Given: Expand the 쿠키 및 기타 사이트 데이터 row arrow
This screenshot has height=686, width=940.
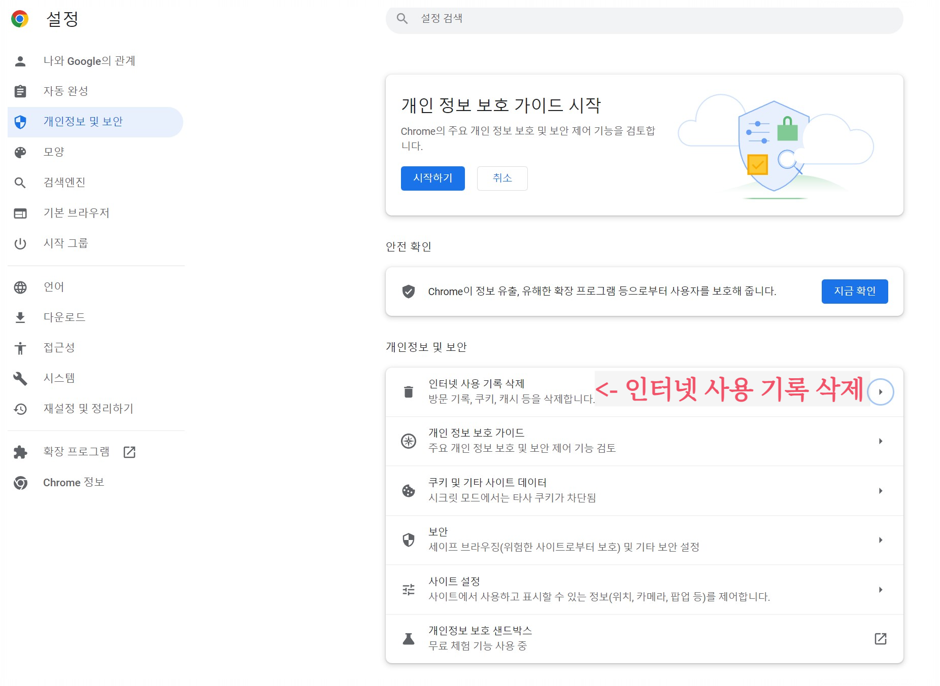Looking at the screenshot, I should [881, 491].
